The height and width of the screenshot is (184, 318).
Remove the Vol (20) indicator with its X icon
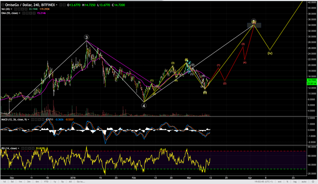26,9
